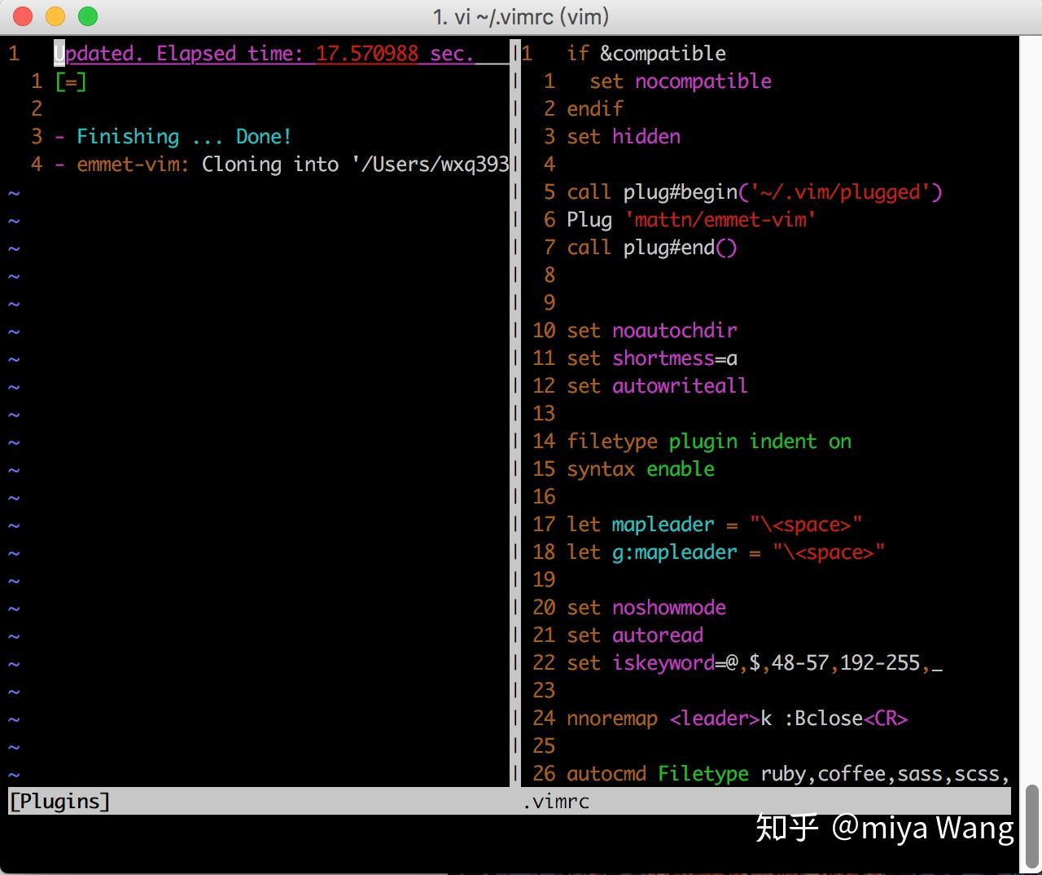Select the Plug 'mattn/emmet-vim' line
Image resolution: width=1042 pixels, height=875 pixels.
[x=692, y=220]
